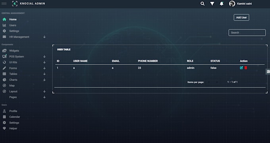Image resolution: width=270 pixels, height=143 pixels.
Task: Open the Items per page dropdown
Action: pos(213,82)
